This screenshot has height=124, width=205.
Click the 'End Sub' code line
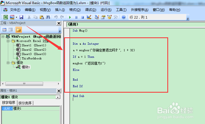78,96
